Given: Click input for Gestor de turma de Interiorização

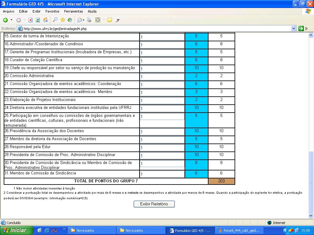Looking at the screenshot, I should 162,37.
